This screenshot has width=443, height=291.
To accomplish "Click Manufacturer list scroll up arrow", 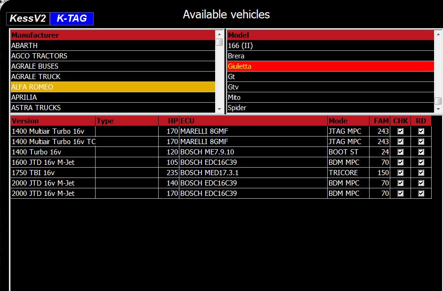I will tap(219, 34).
